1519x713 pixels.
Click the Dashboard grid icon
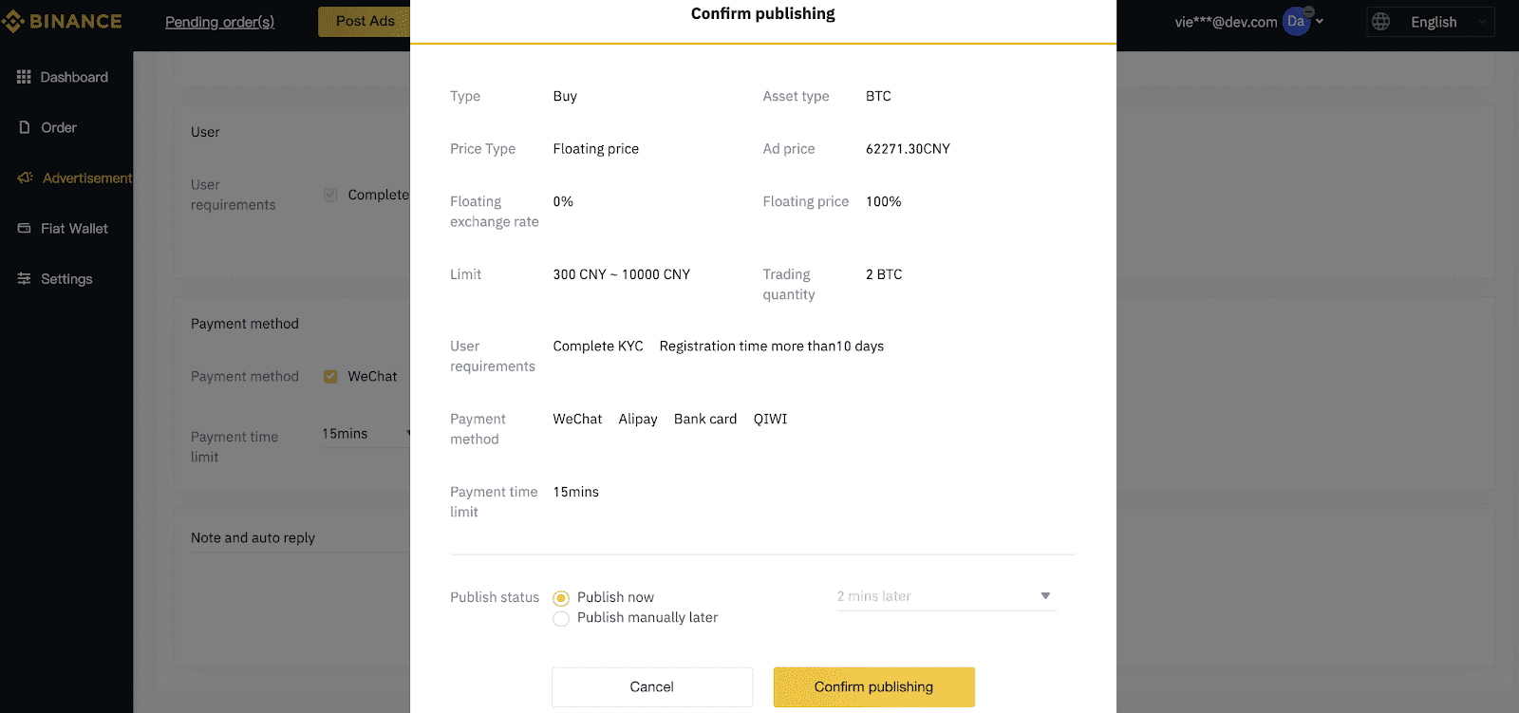24,77
